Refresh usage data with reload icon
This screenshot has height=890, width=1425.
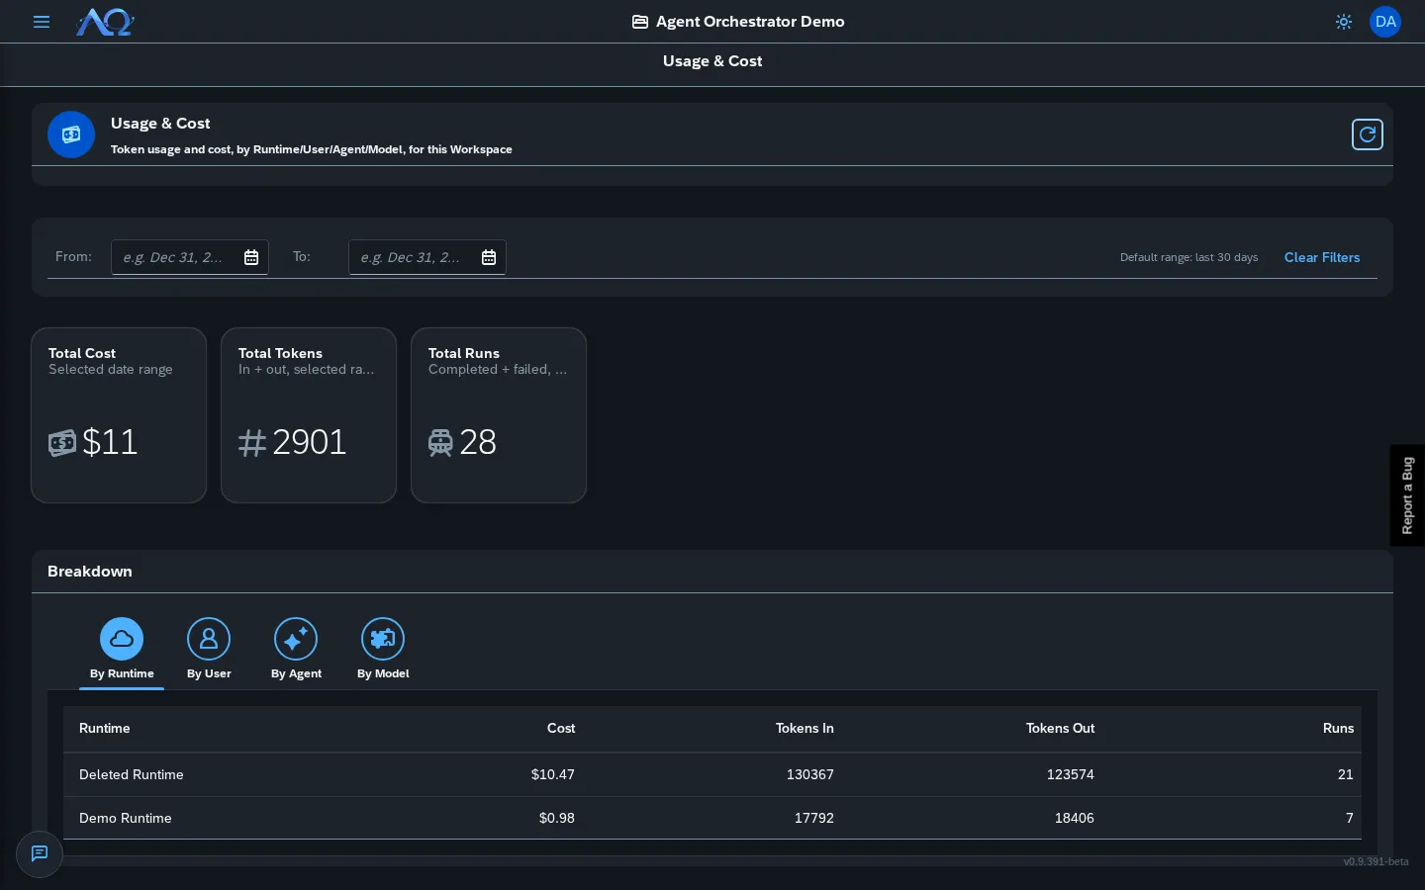pyautogui.click(x=1368, y=134)
